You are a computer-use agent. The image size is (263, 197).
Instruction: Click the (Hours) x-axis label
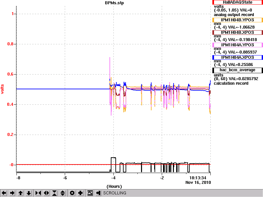(114, 186)
